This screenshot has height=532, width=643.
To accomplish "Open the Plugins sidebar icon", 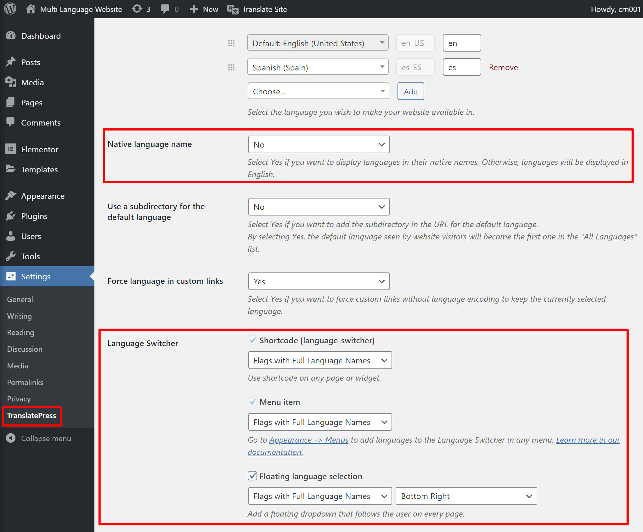I will [11, 216].
